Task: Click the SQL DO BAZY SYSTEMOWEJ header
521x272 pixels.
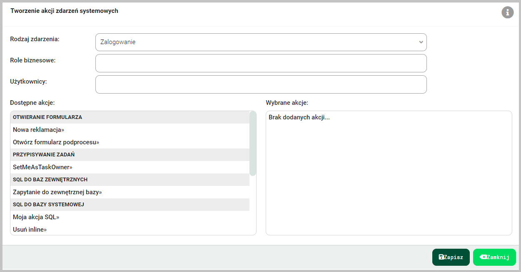Action: click(130, 205)
